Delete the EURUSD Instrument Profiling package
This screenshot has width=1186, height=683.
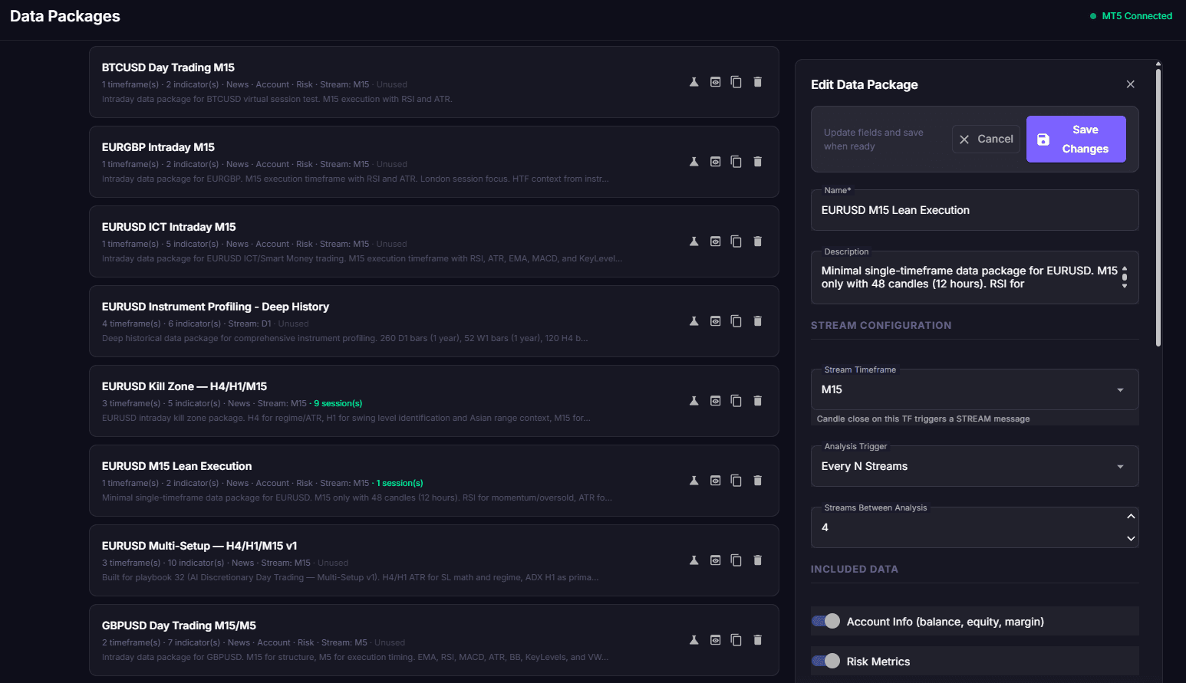click(x=758, y=321)
